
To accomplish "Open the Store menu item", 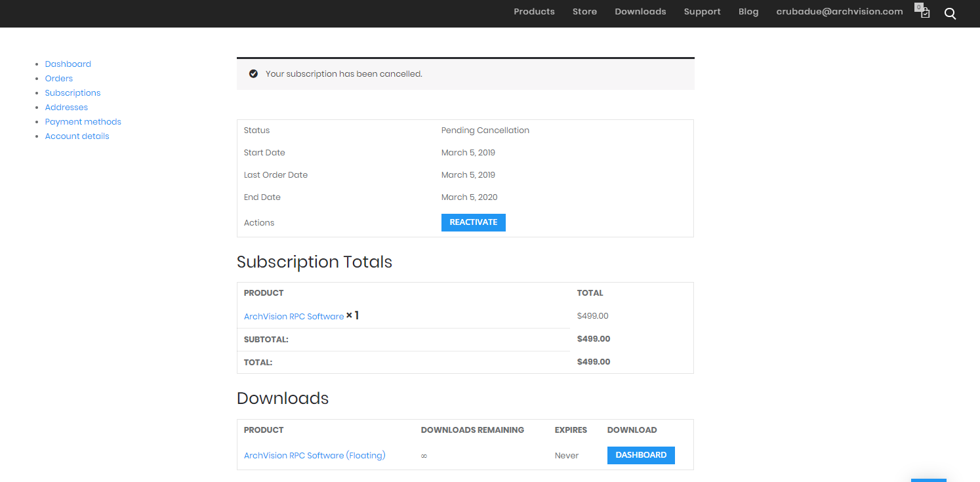I will (x=584, y=12).
